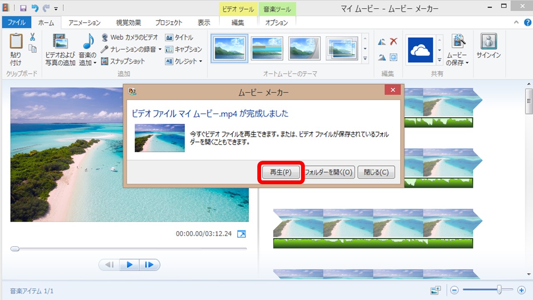The height and width of the screenshot is (300, 533).
Task: Expand the ナレーションの録音 dropdown arrow
Action: point(160,49)
